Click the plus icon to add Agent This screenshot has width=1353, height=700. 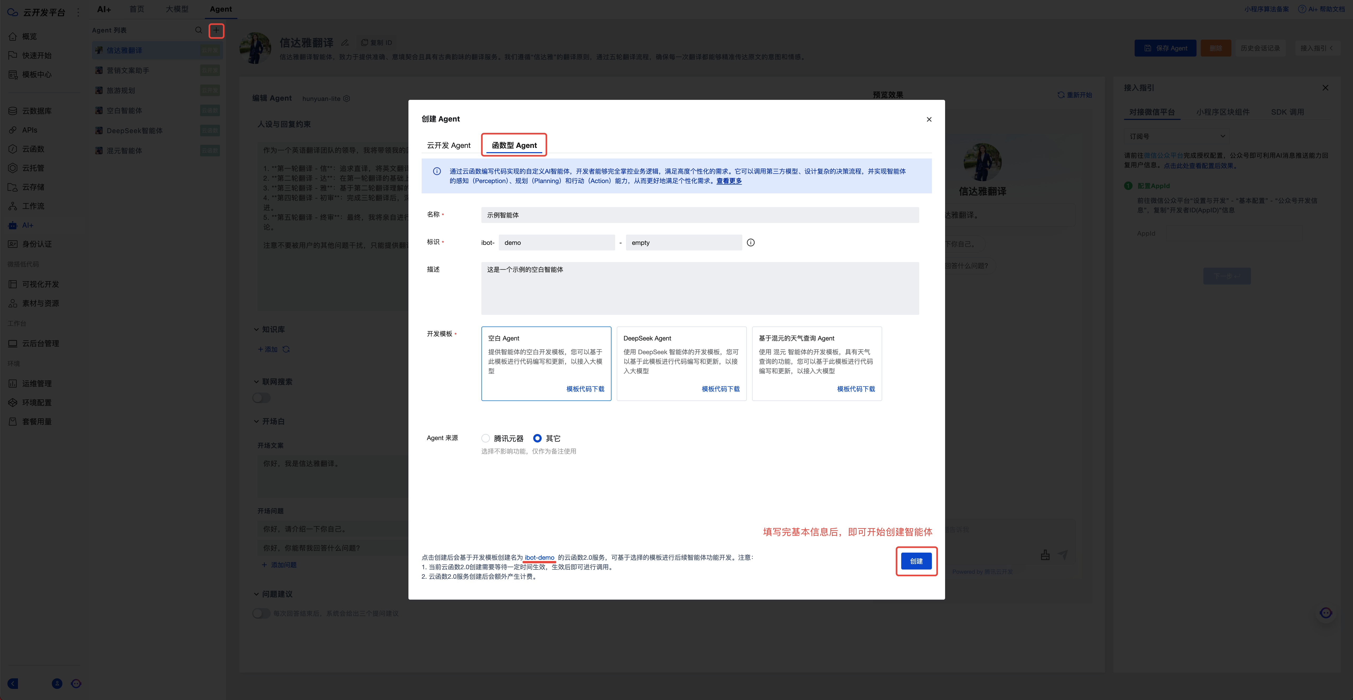click(x=216, y=30)
